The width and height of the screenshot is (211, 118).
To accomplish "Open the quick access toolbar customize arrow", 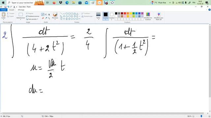I will [x=16, y=7].
